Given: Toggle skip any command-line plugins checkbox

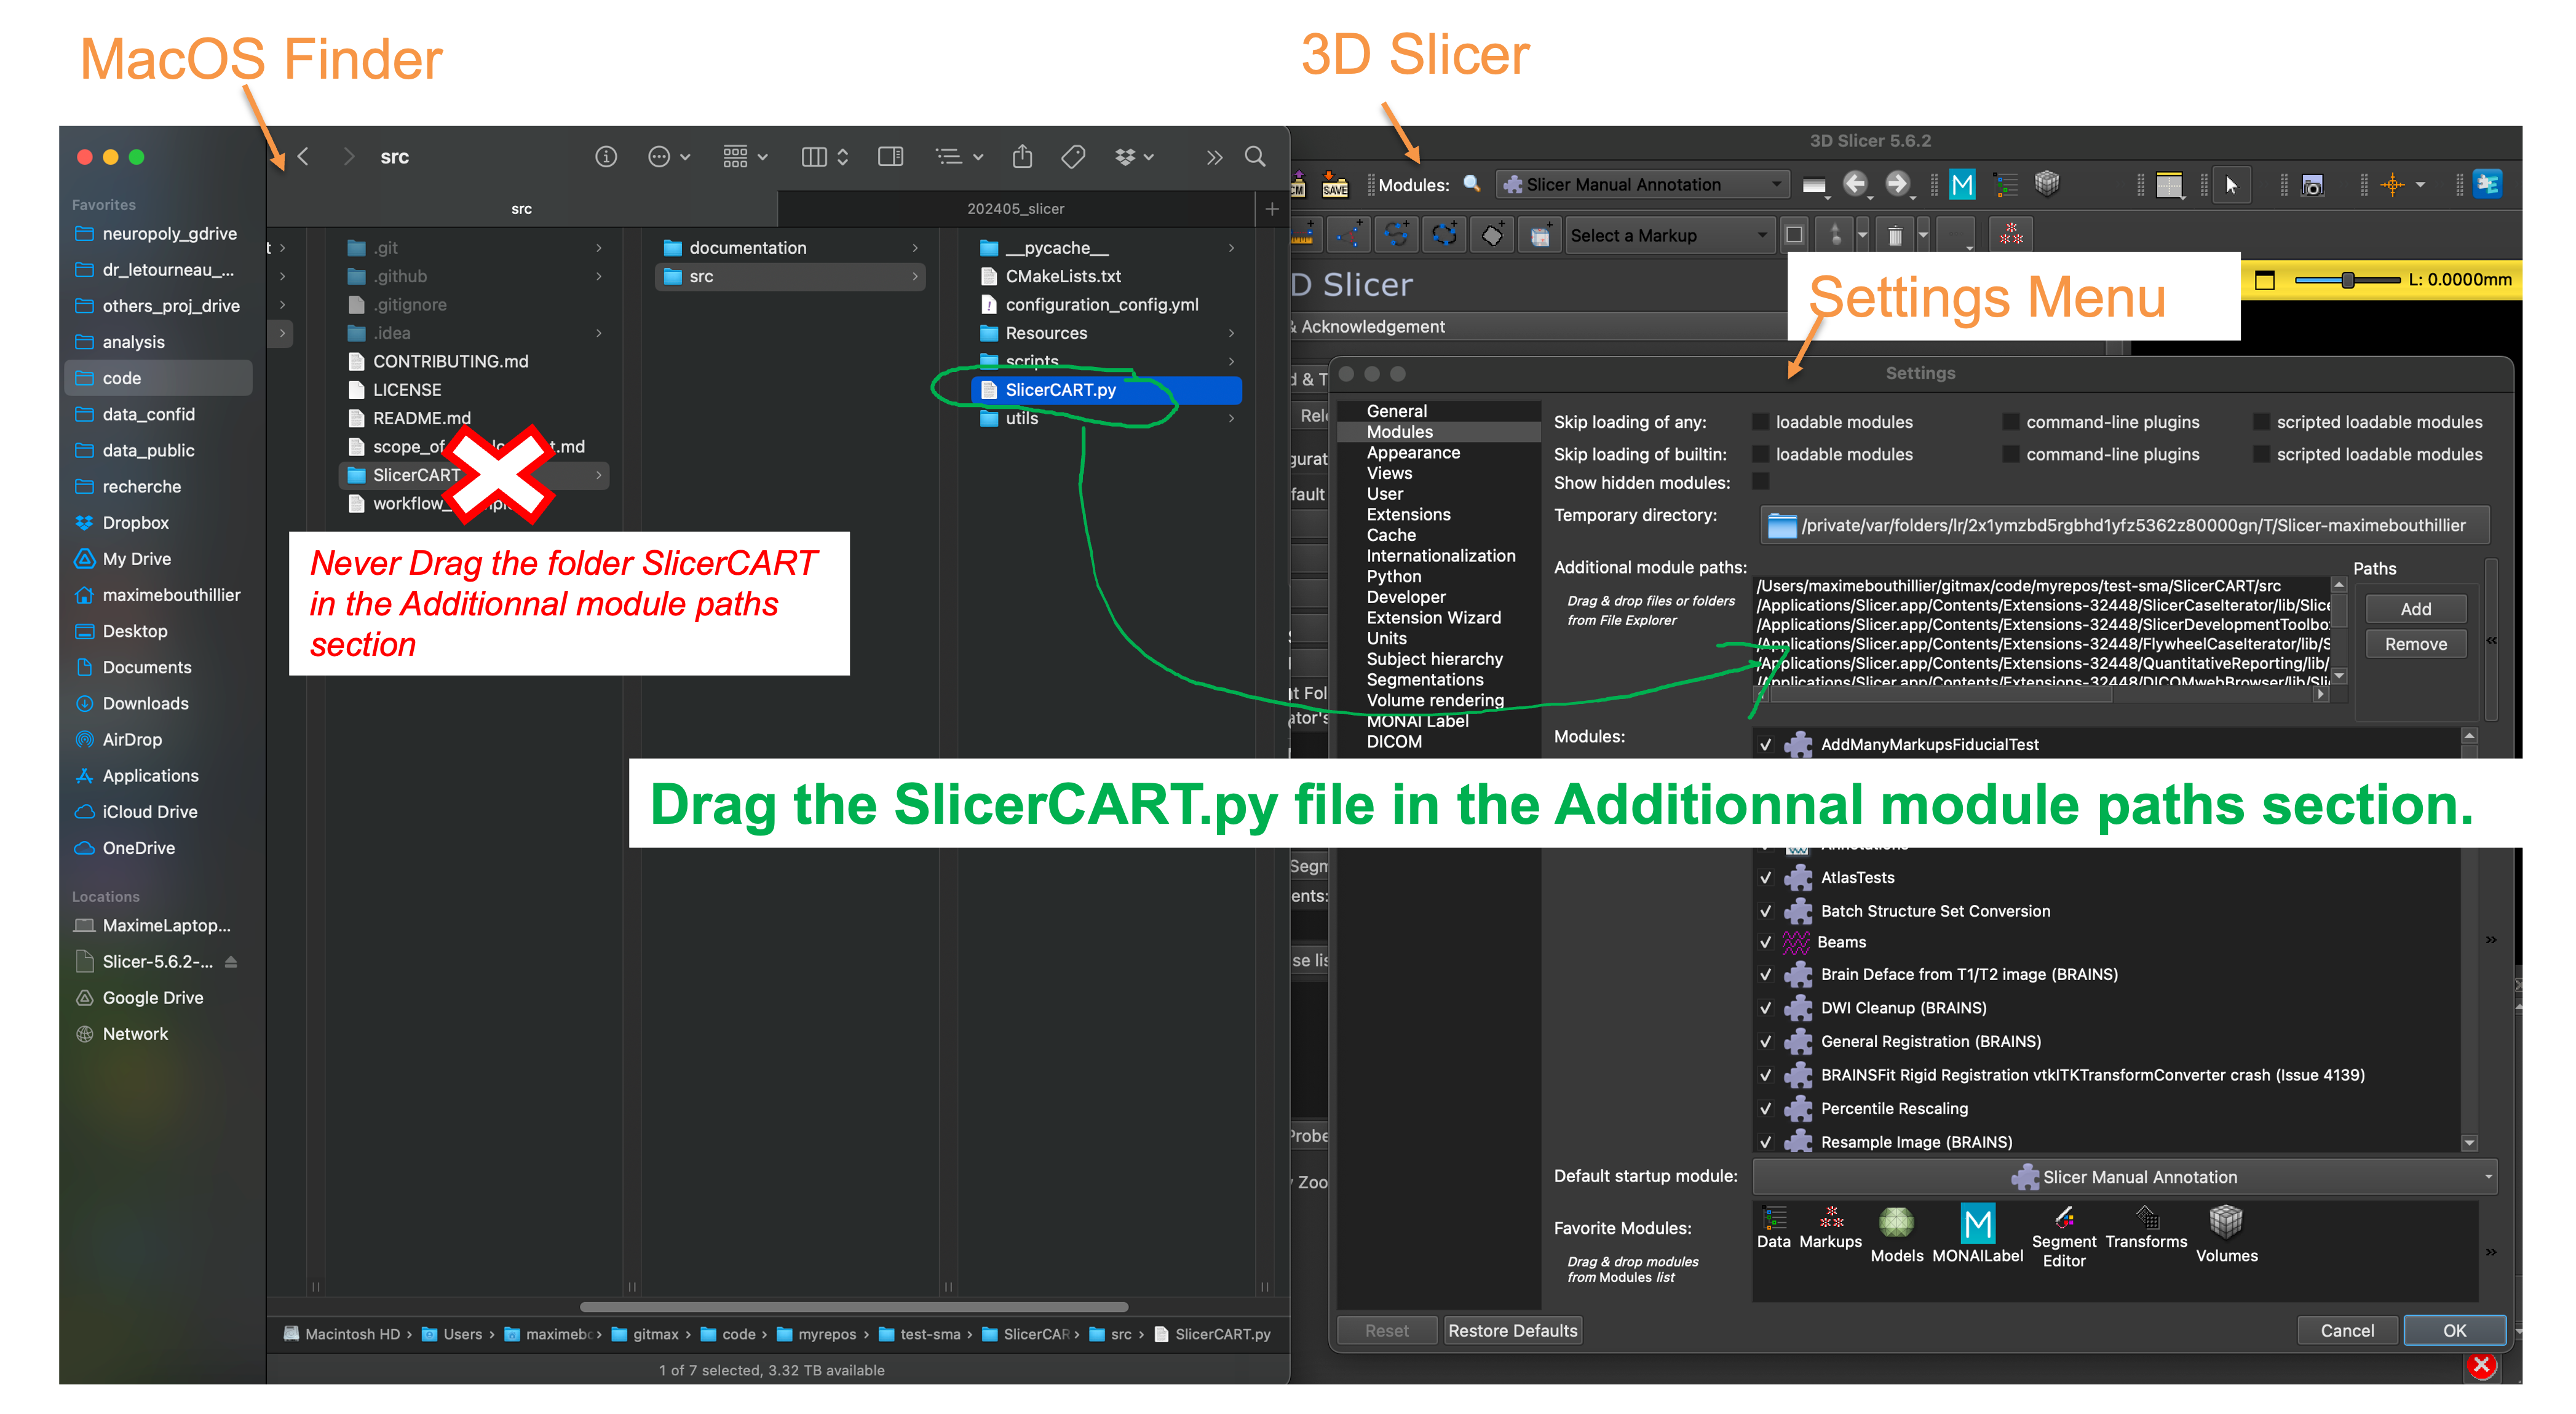Looking at the screenshot, I should pos(2011,422).
